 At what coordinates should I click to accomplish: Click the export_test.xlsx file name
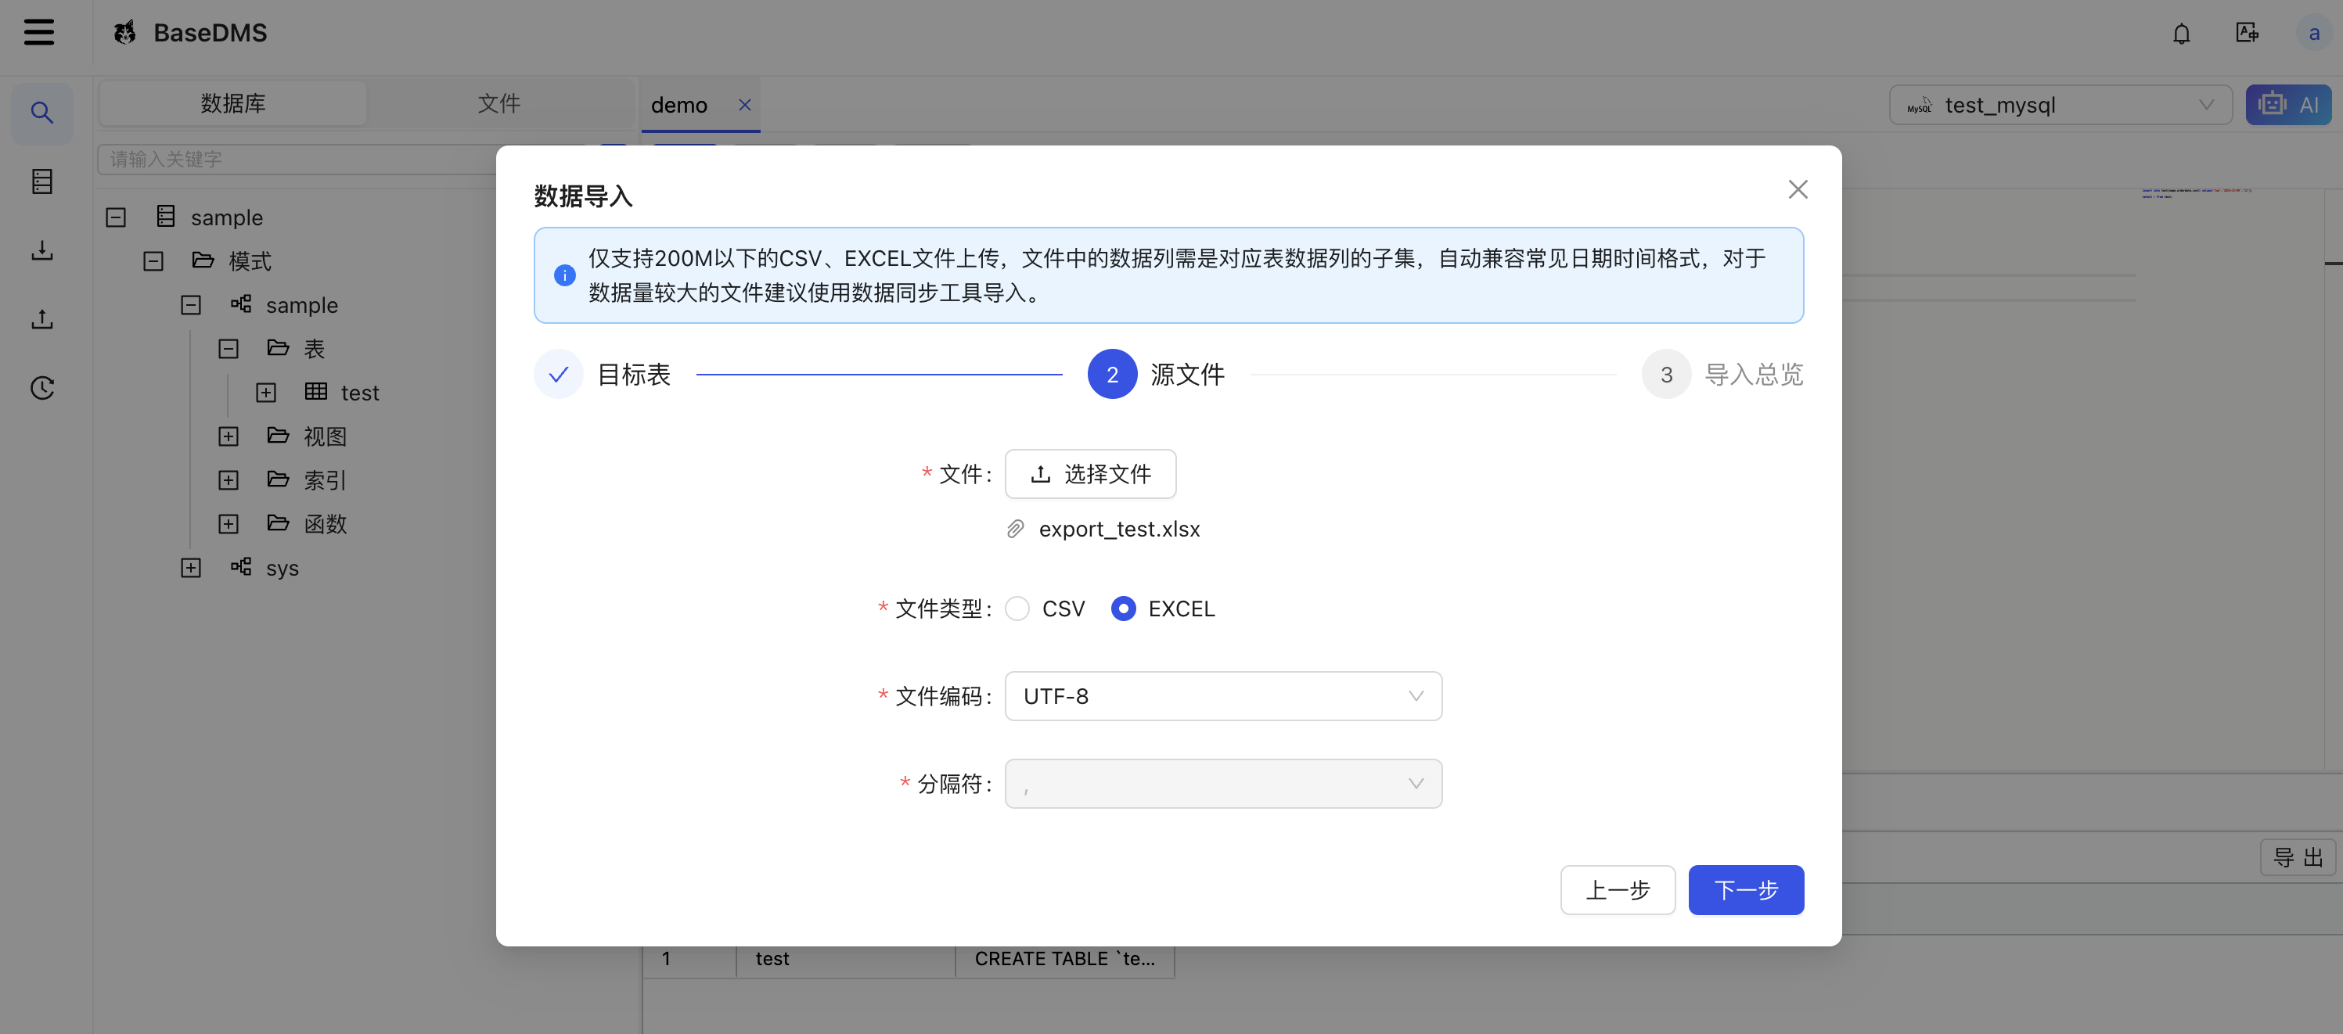coord(1119,529)
